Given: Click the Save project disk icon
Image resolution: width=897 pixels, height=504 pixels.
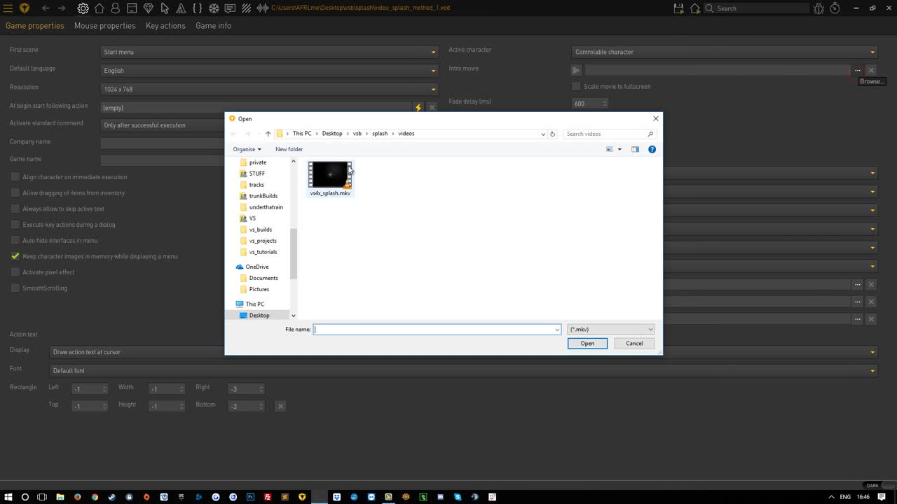Looking at the screenshot, I should [x=678, y=8].
